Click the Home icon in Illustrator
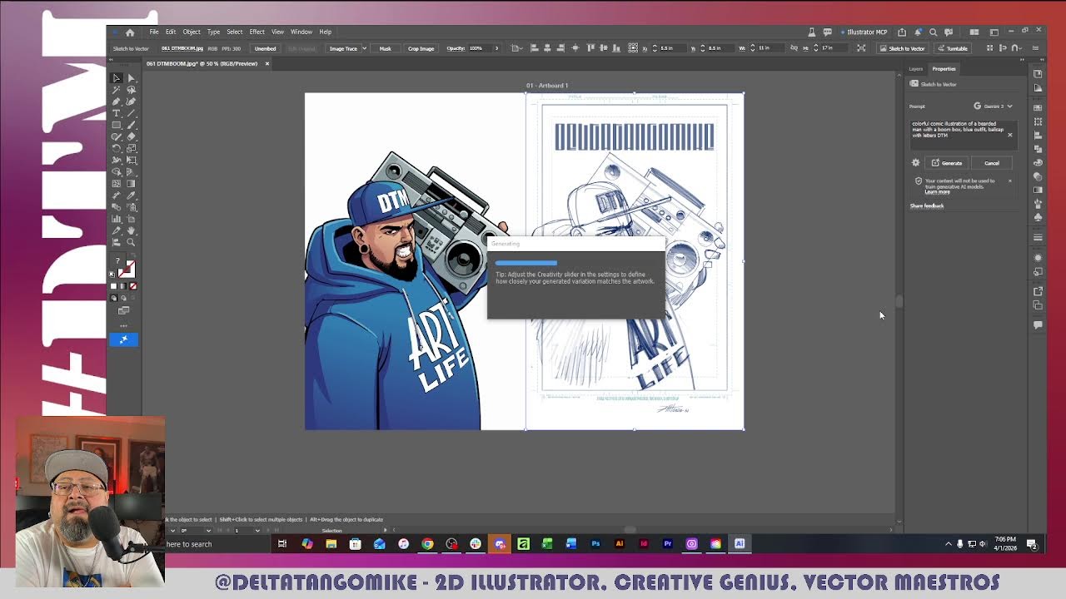This screenshot has width=1066, height=599. click(130, 32)
